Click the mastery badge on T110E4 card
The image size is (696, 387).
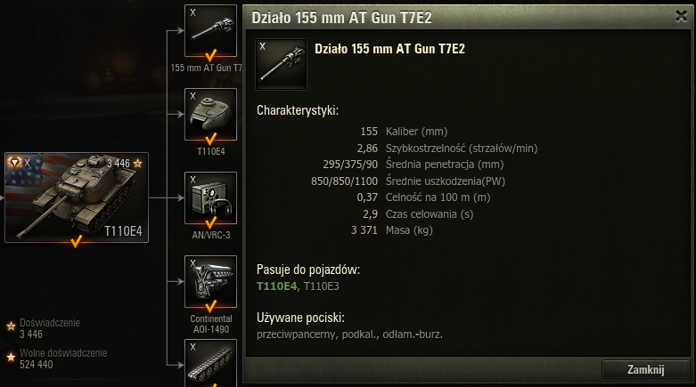14,163
